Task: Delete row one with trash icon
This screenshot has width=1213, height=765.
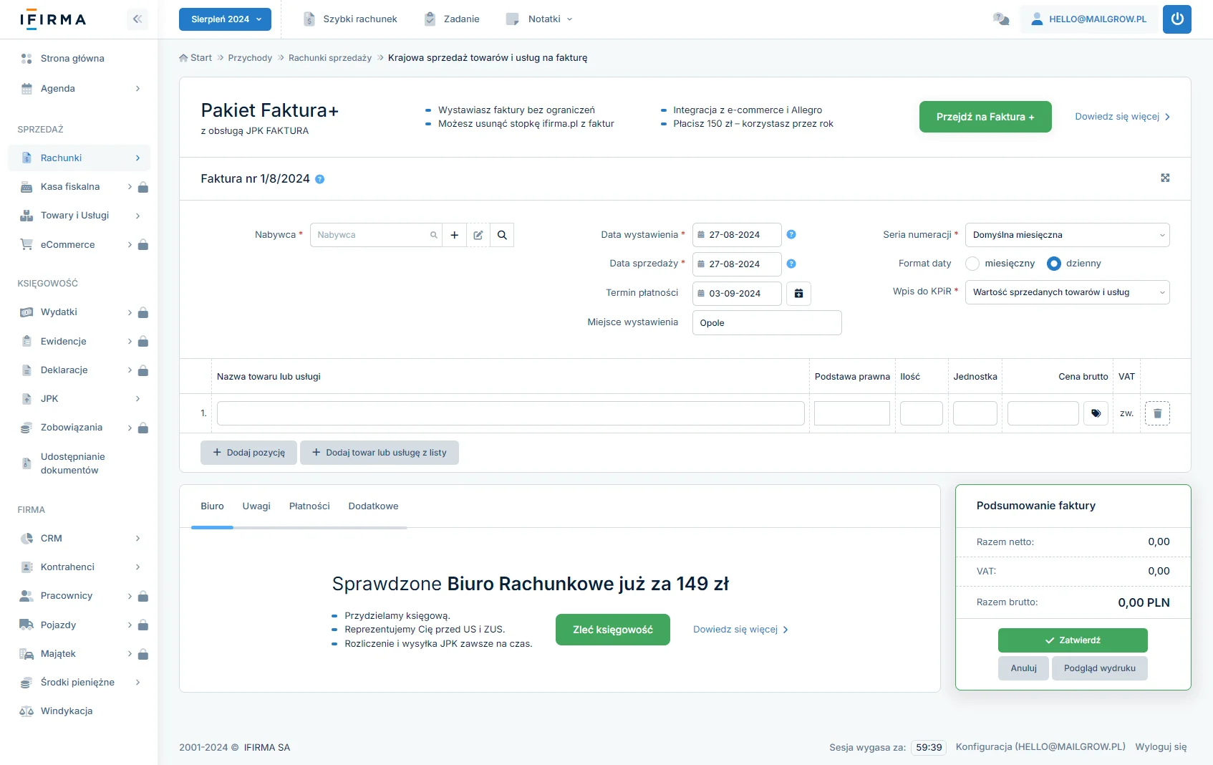Action: pos(1157,413)
